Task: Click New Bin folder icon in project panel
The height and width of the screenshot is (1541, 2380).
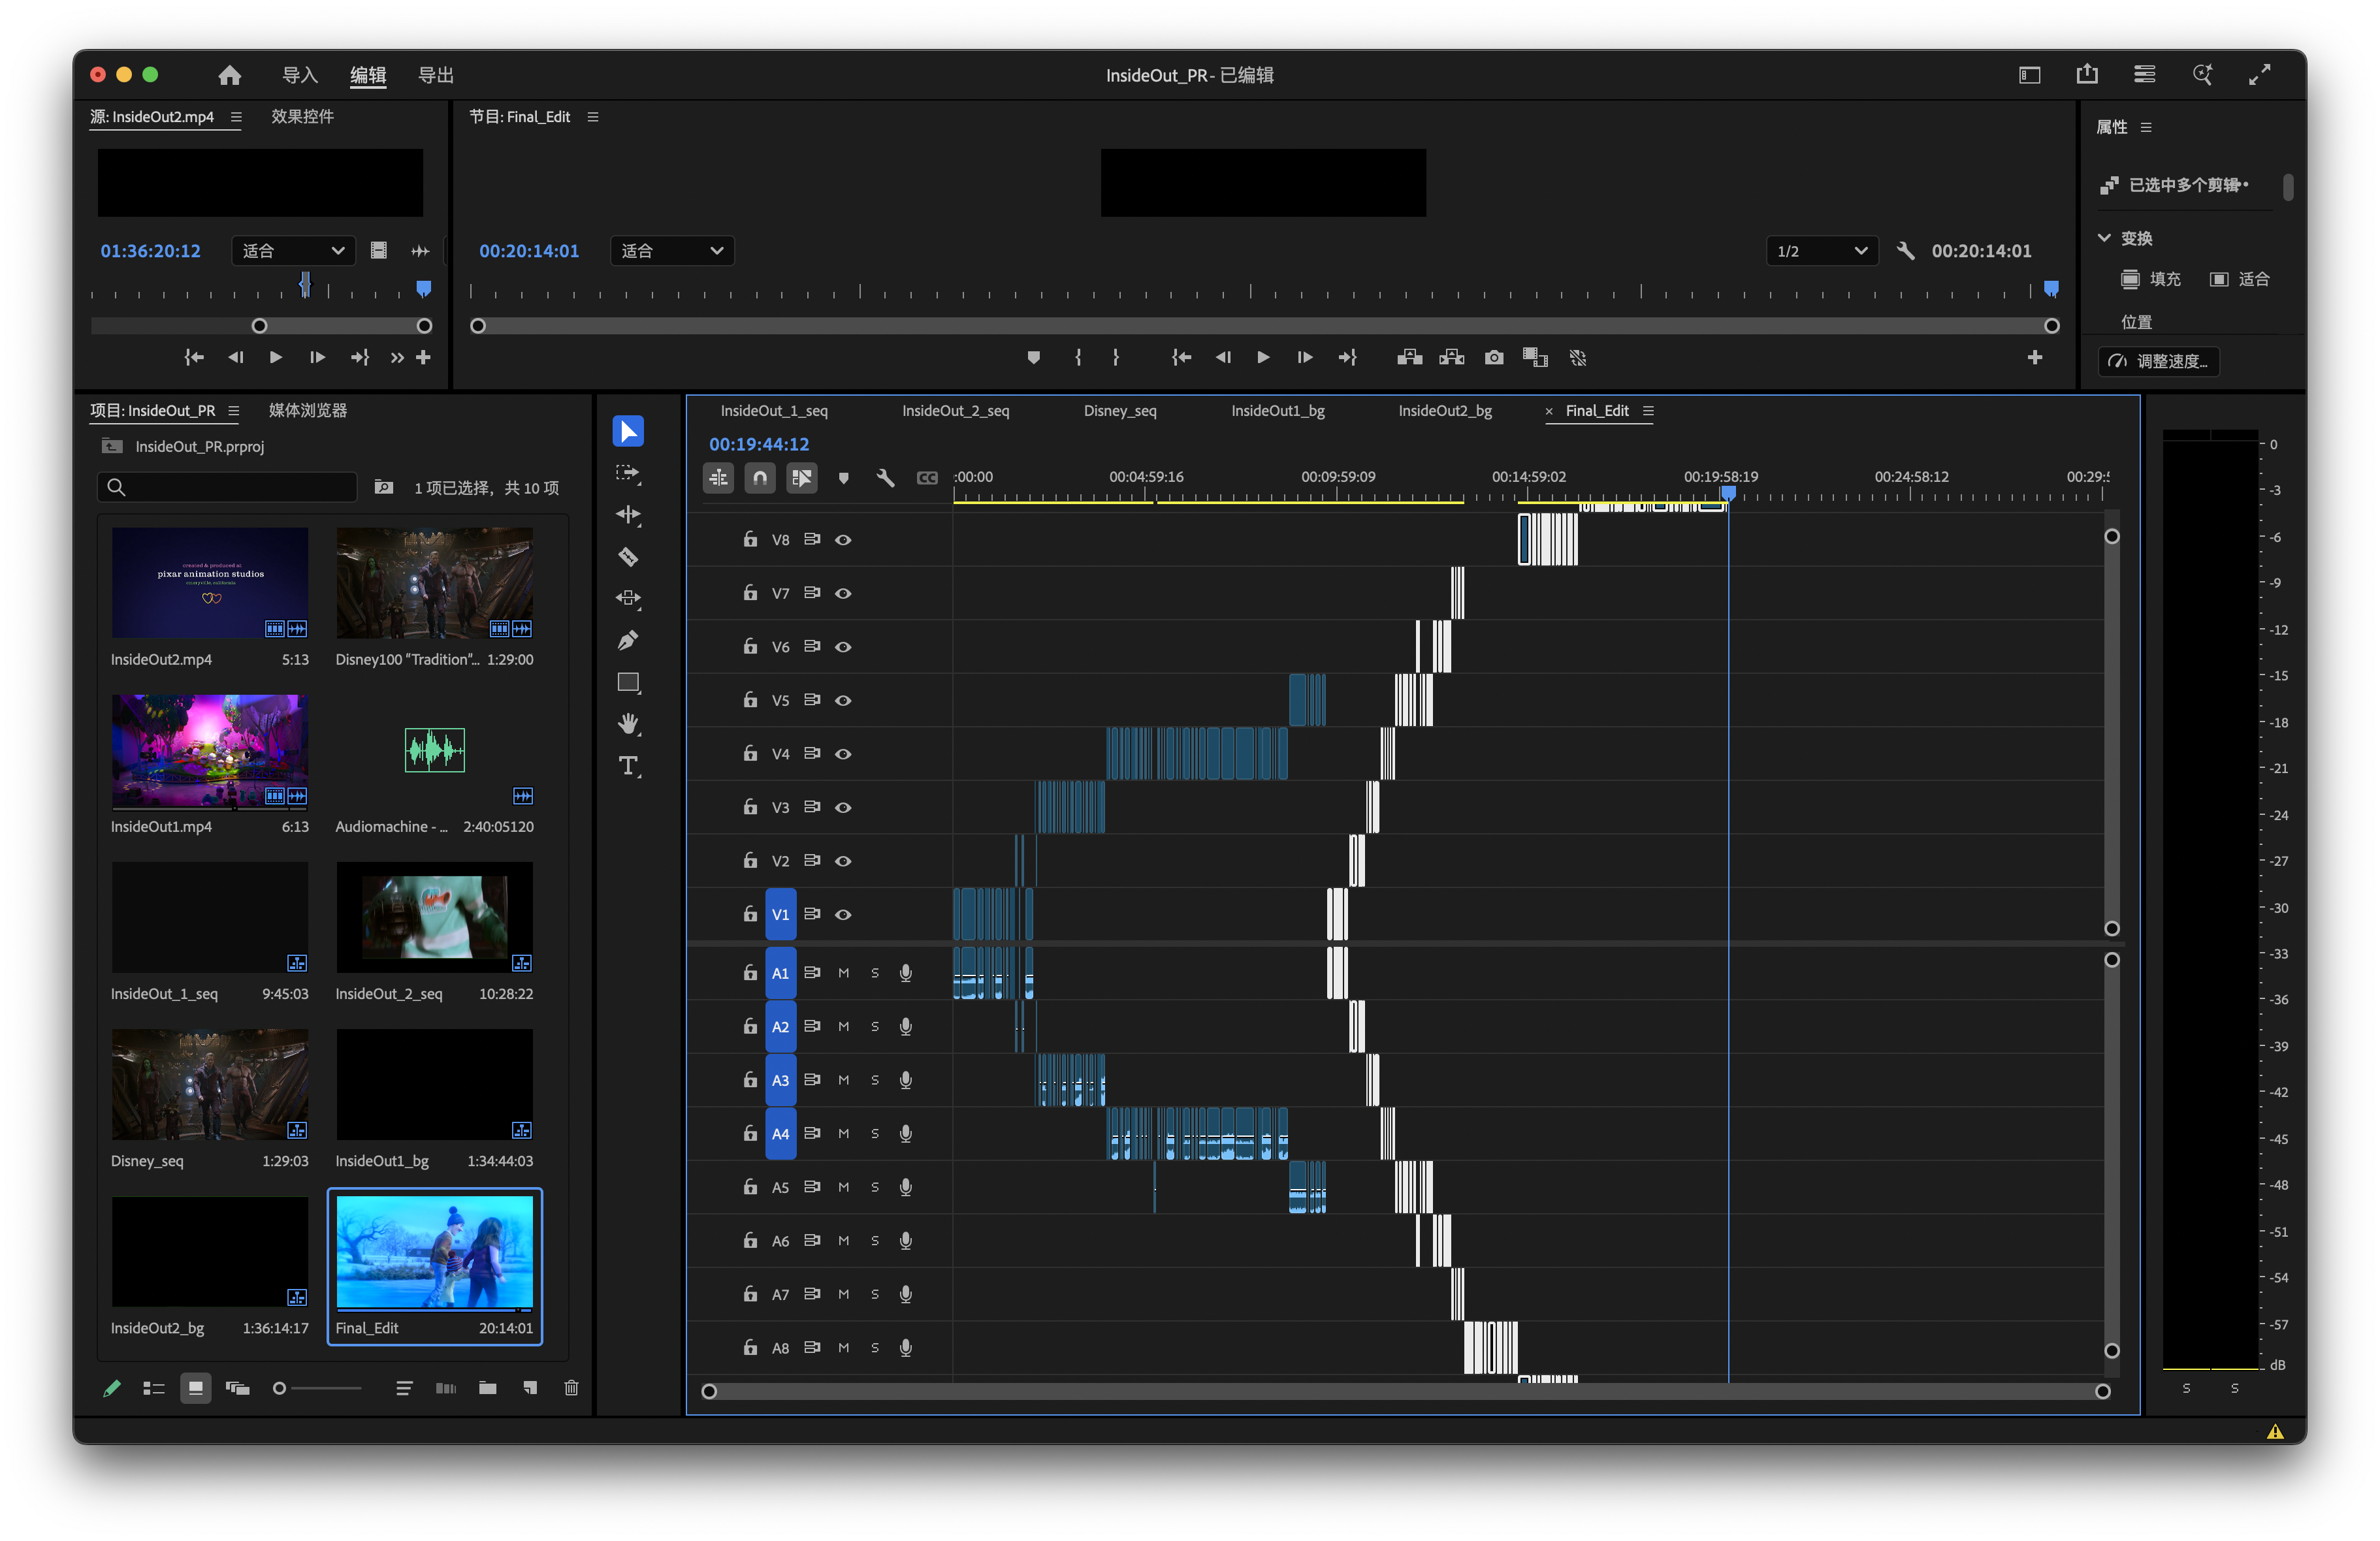Action: (488, 1388)
